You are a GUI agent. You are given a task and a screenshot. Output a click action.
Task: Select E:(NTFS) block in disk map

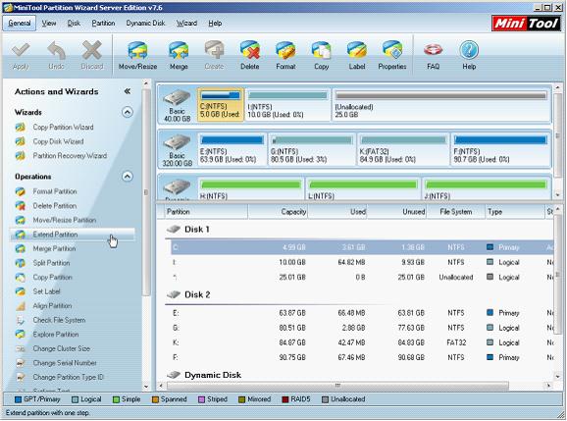(x=232, y=149)
